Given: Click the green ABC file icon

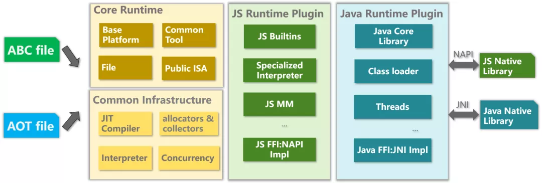Looking at the screenshot, I should click(x=32, y=50).
